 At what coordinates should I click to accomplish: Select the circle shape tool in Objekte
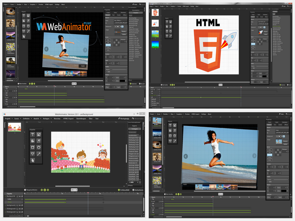coord(39,147)
